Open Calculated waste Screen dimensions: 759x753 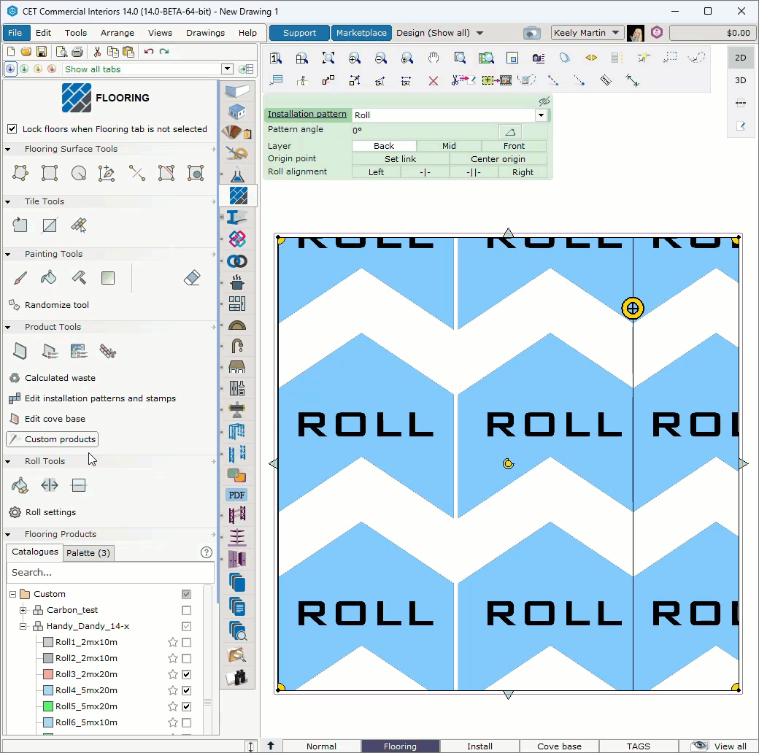click(x=53, y=378)
